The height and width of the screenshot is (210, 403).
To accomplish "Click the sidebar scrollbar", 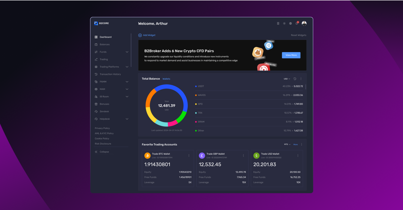I will pyautogui.click(x=131, y=50).
